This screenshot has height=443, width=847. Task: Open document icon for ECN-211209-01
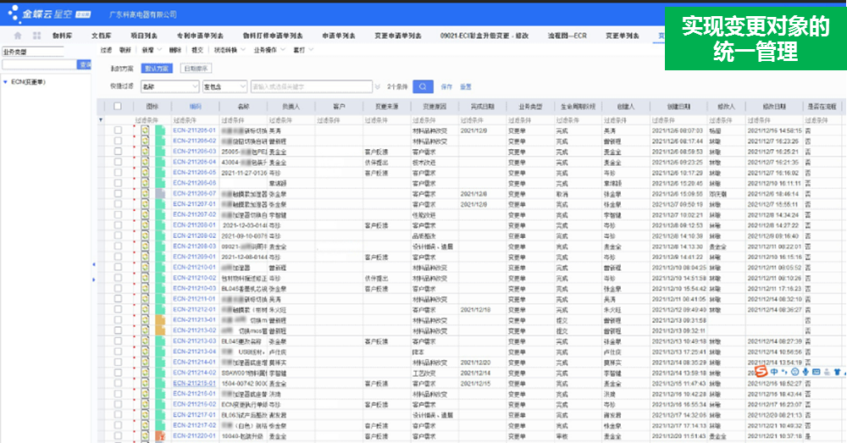point(145,257)
